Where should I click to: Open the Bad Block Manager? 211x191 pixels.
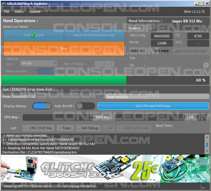(190, 51)
